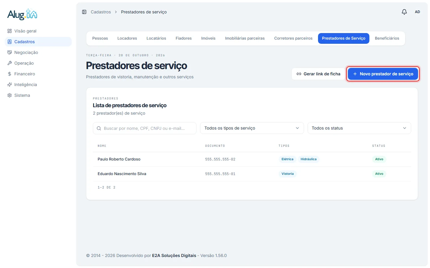
Task: Toggle the sidebar panel icon
Action: [x=84, y=12]
